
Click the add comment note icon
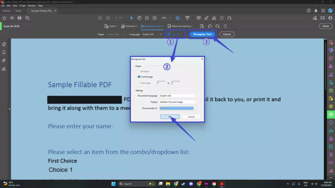click(199, 18)
